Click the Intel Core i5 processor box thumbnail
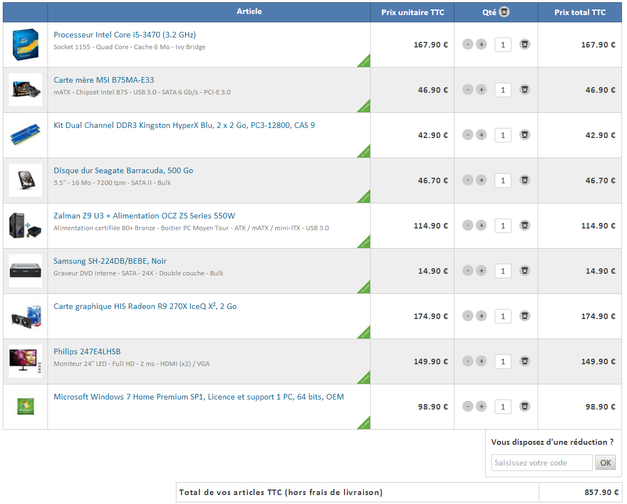Viewport: 627px width, 504px height. coord(25,45)
